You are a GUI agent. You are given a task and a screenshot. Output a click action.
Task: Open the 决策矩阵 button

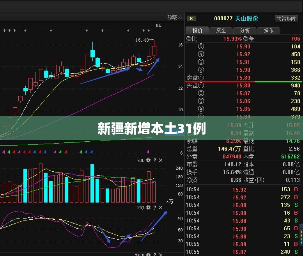pyautogui.click(x=286, y=19)
